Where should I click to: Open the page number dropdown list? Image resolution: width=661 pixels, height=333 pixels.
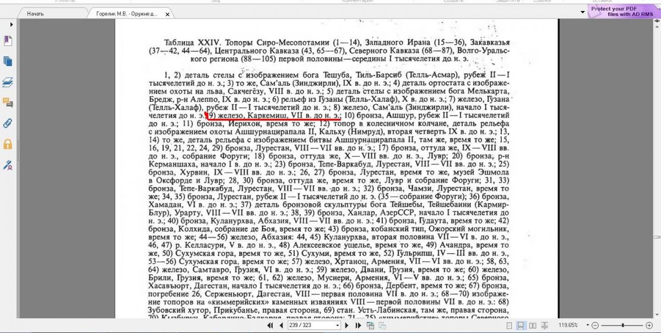coord(338,325)
